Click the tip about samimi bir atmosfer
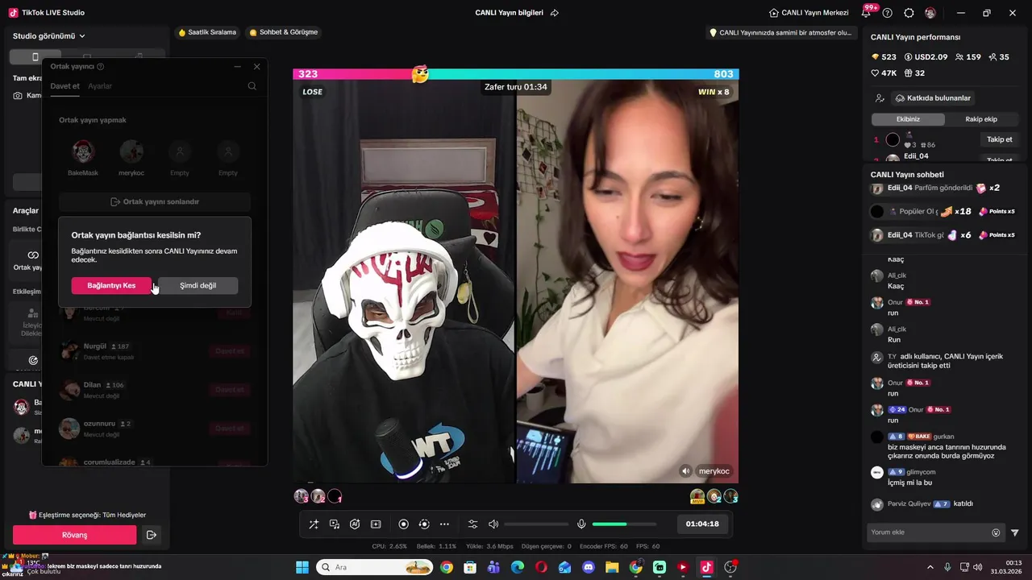This screenshot has width=1032, height=580. [x=780, y=33]
